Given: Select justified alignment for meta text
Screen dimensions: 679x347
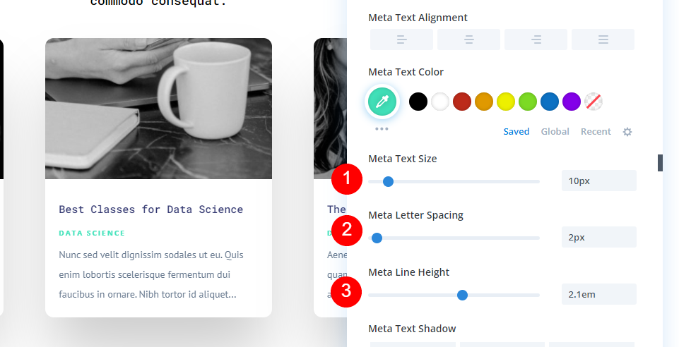Looking at the screenshot, I should click(x=603, y=39).
